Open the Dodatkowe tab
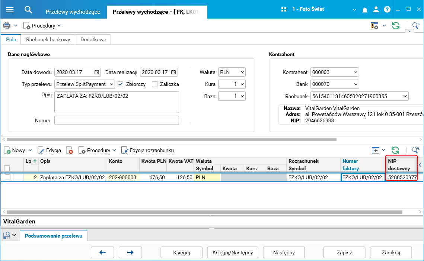This screenshot has width=424, height=261. 93,39
